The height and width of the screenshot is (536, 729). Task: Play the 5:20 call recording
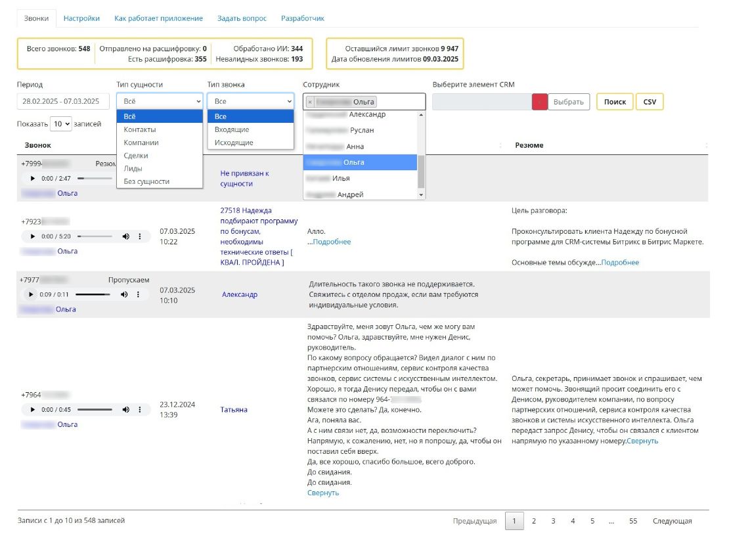pyautogui.click(x=33, y=236)
